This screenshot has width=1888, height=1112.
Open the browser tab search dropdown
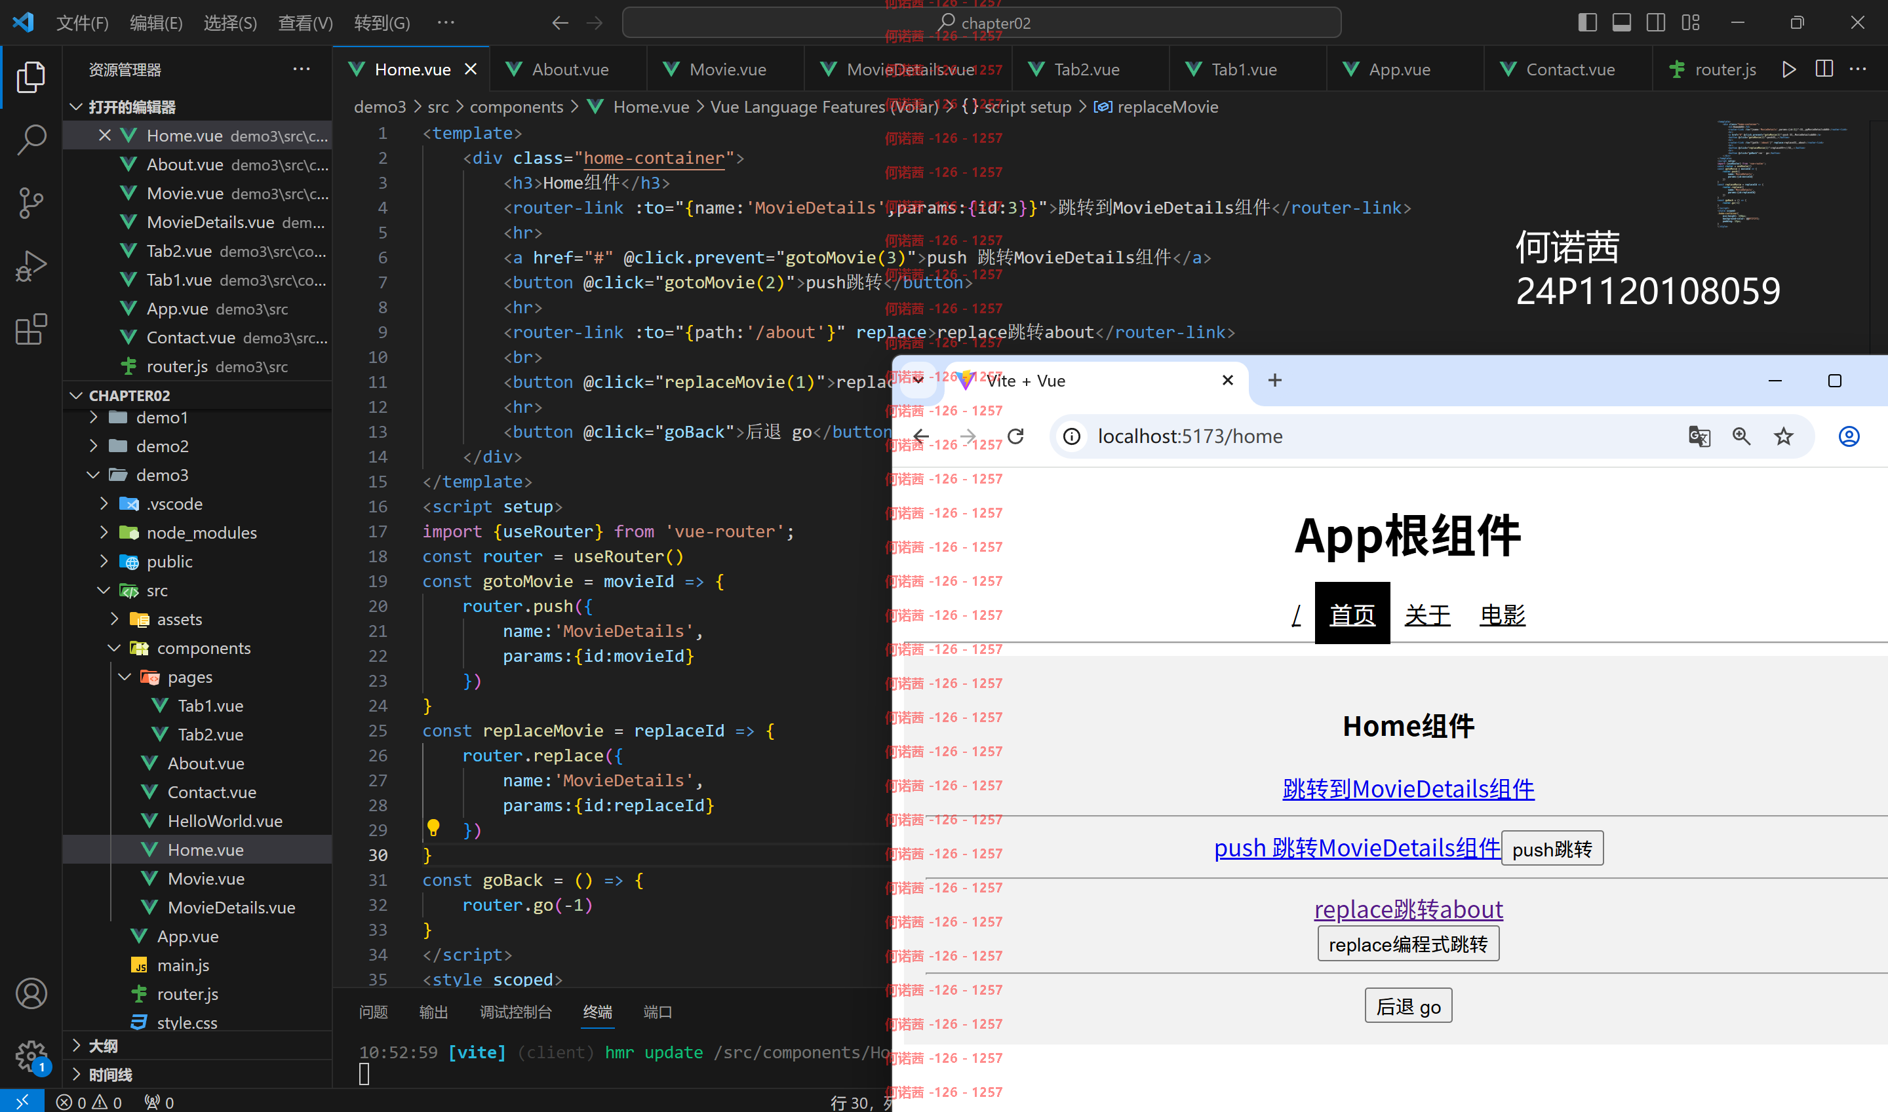(x=918, y=380)
